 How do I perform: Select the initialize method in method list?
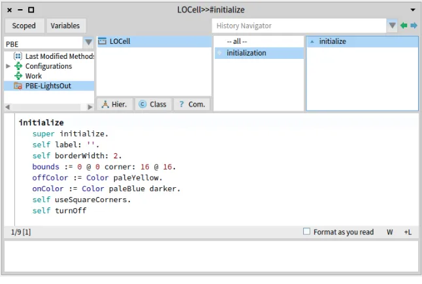363,41
